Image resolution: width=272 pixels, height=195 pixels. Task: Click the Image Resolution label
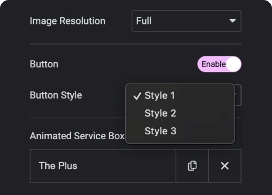pos(67,21)
